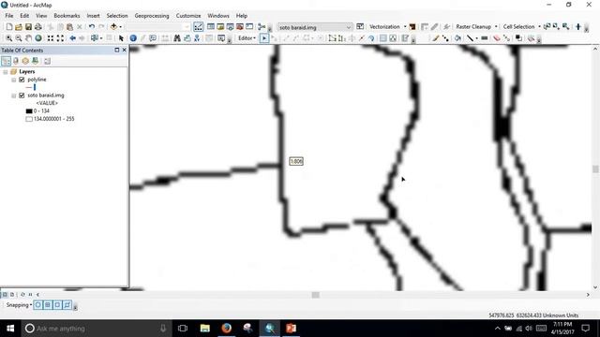Open the Geoprocessing menu
The height and width of the screenshot is (337, 600).
pyautogui.click(x=152, y=16)
